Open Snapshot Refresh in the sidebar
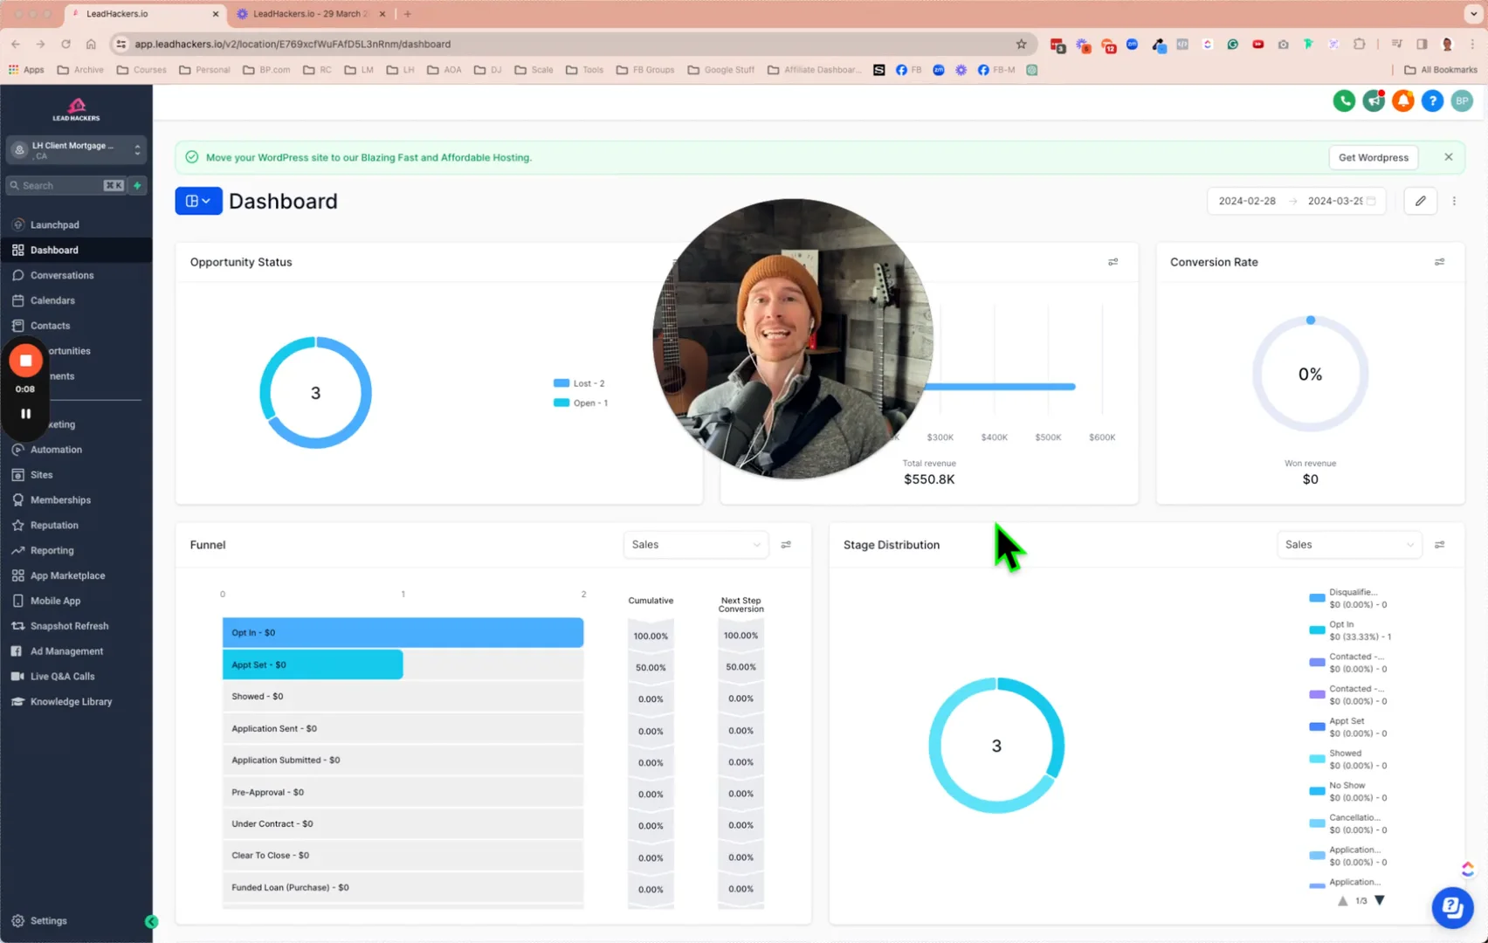Screen dimensions: 1488x943 [69, 626]
